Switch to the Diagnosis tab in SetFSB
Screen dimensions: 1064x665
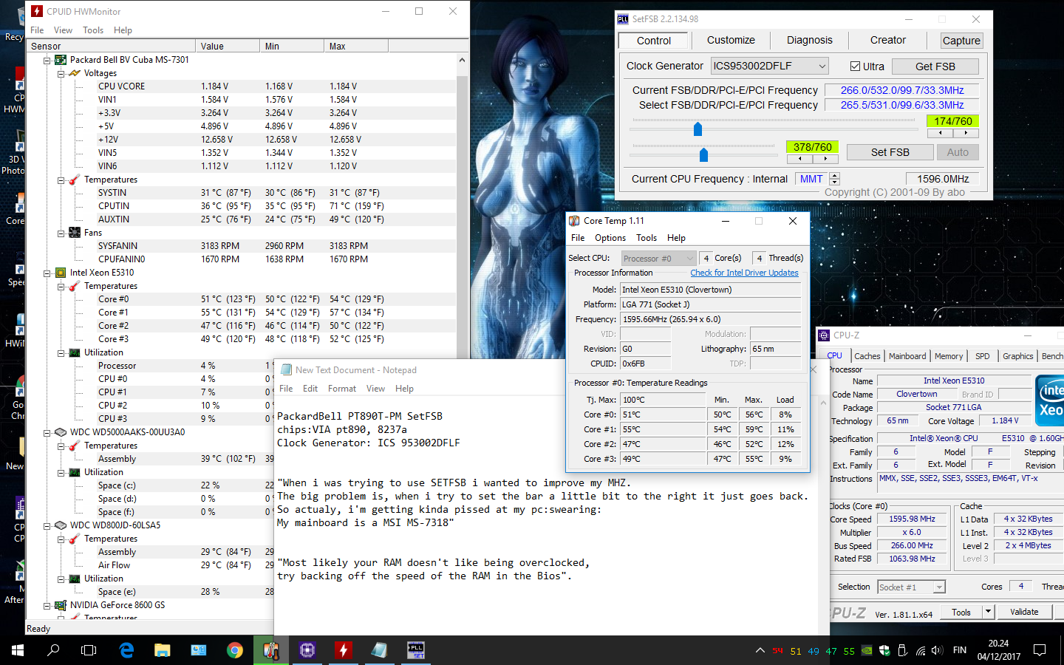coord(810,40)
